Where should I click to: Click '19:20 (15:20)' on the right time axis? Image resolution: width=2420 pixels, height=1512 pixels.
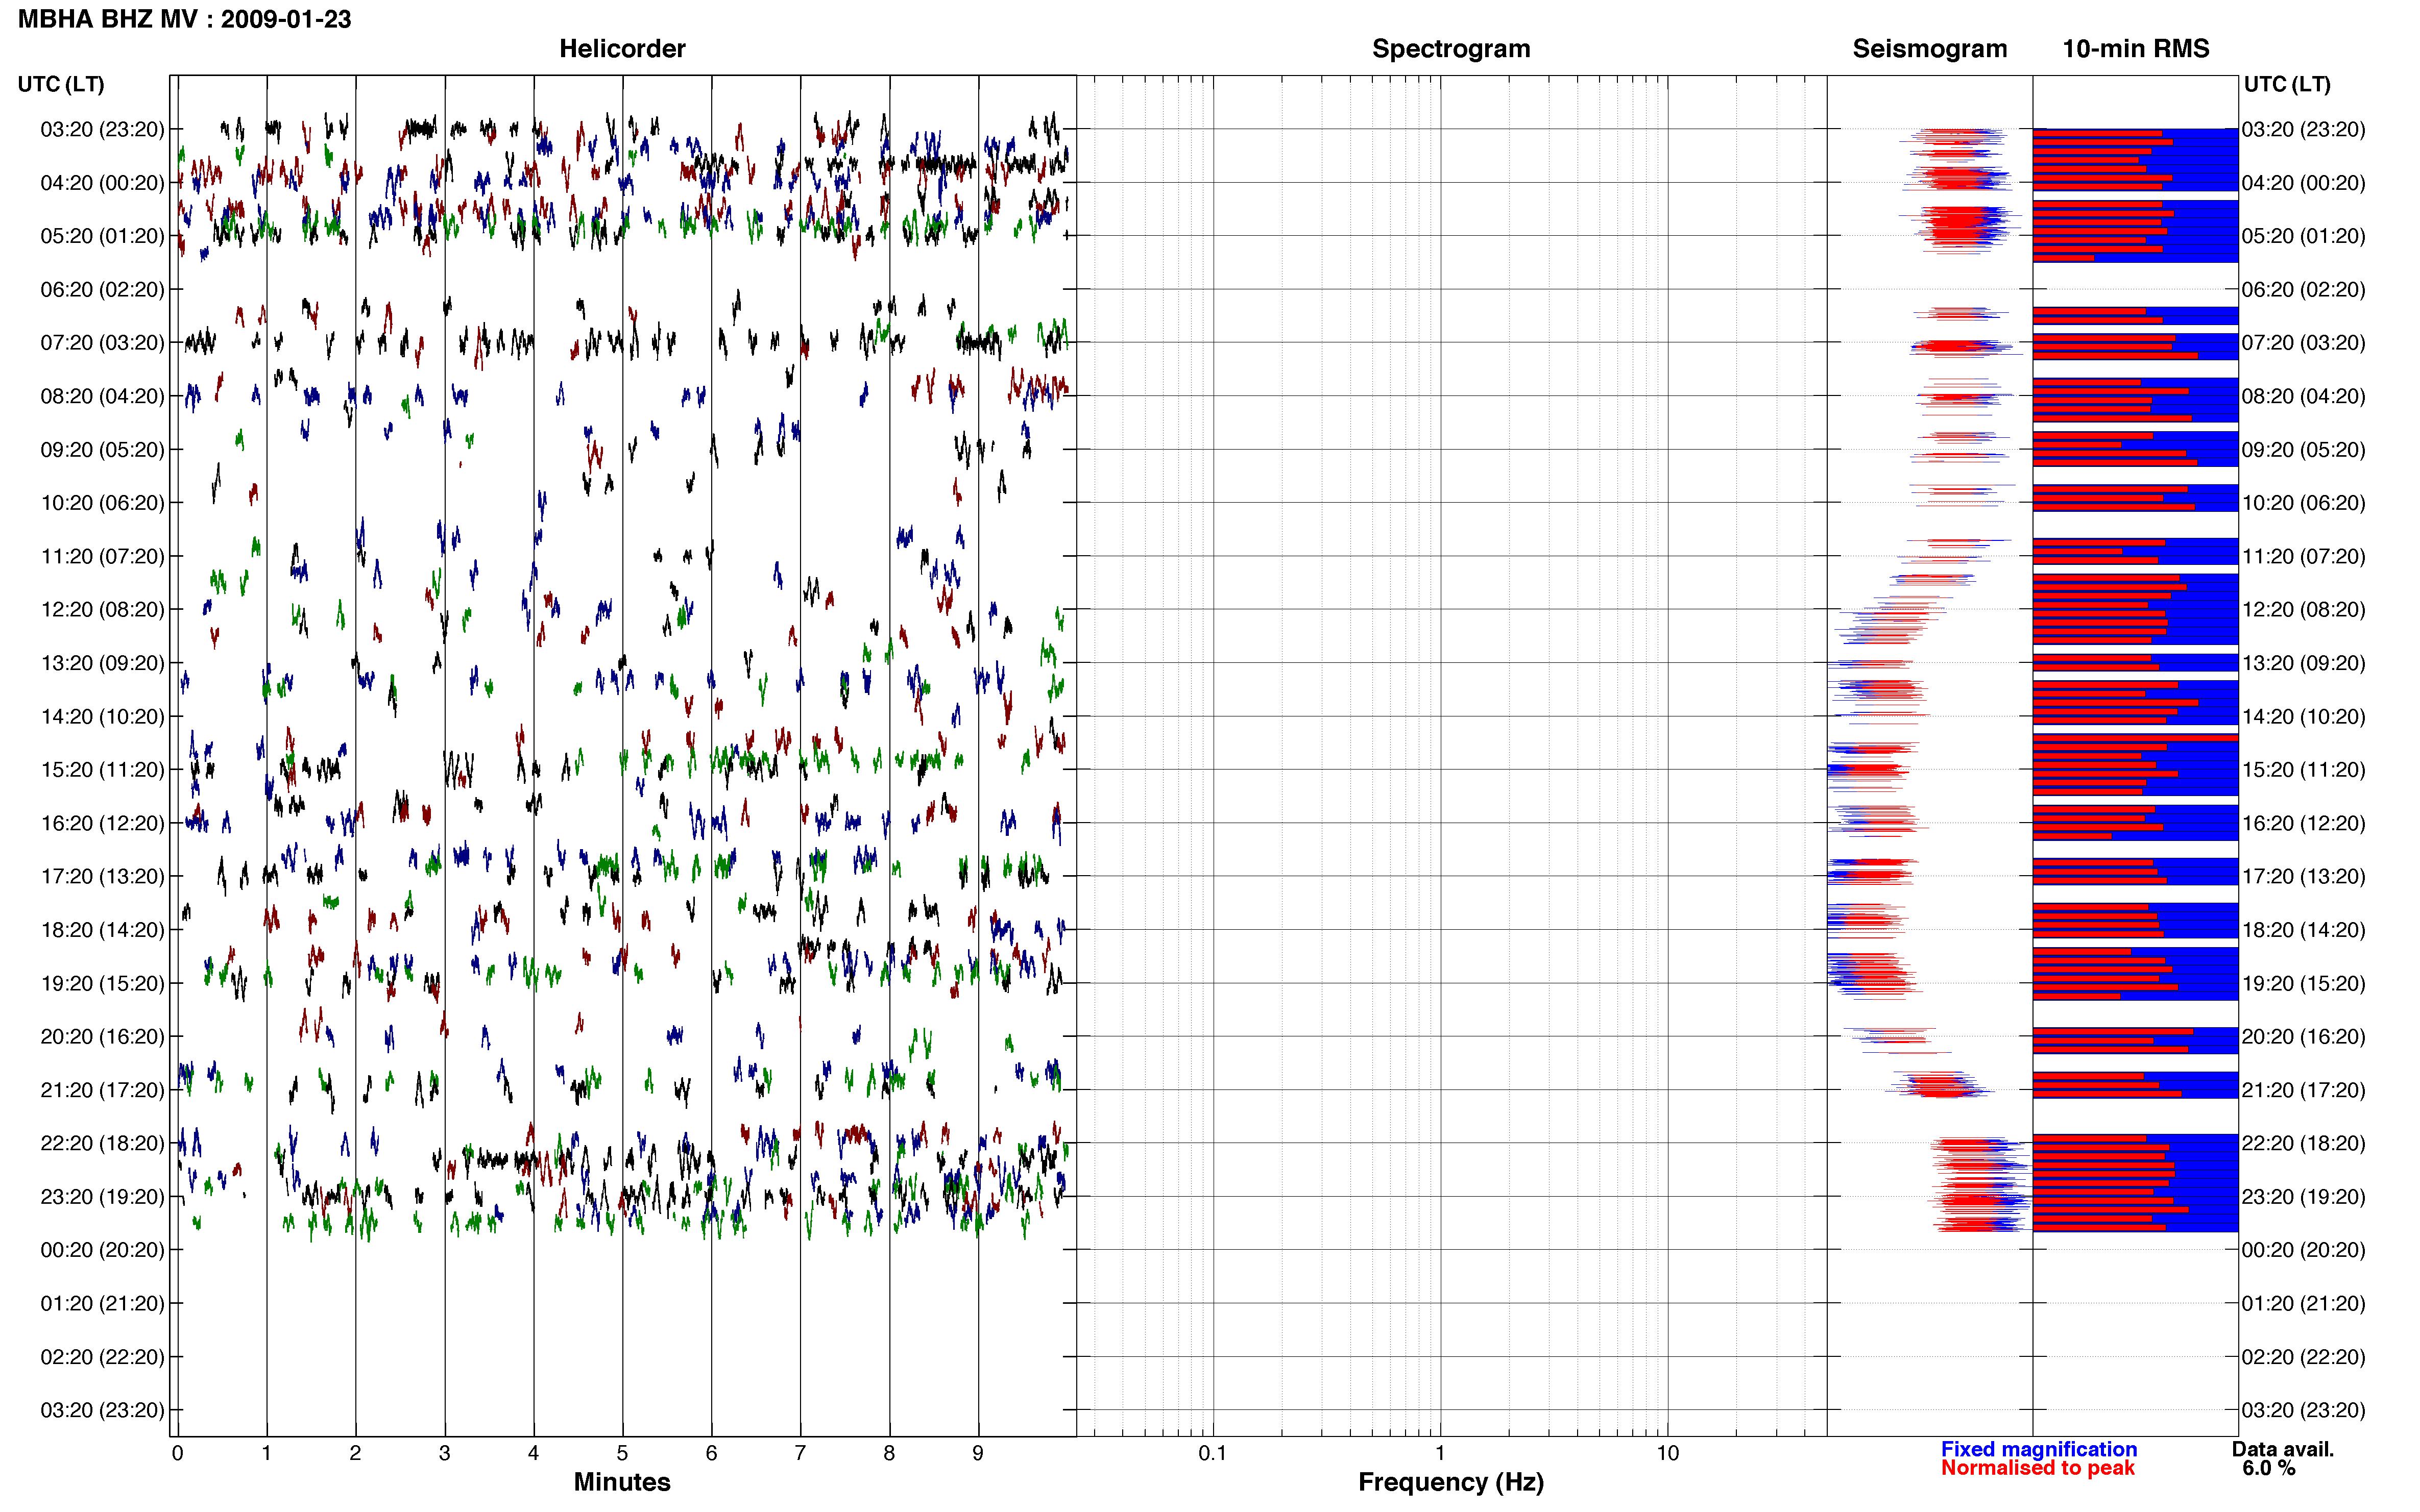pyautogui.click(x=2303, y=984)
